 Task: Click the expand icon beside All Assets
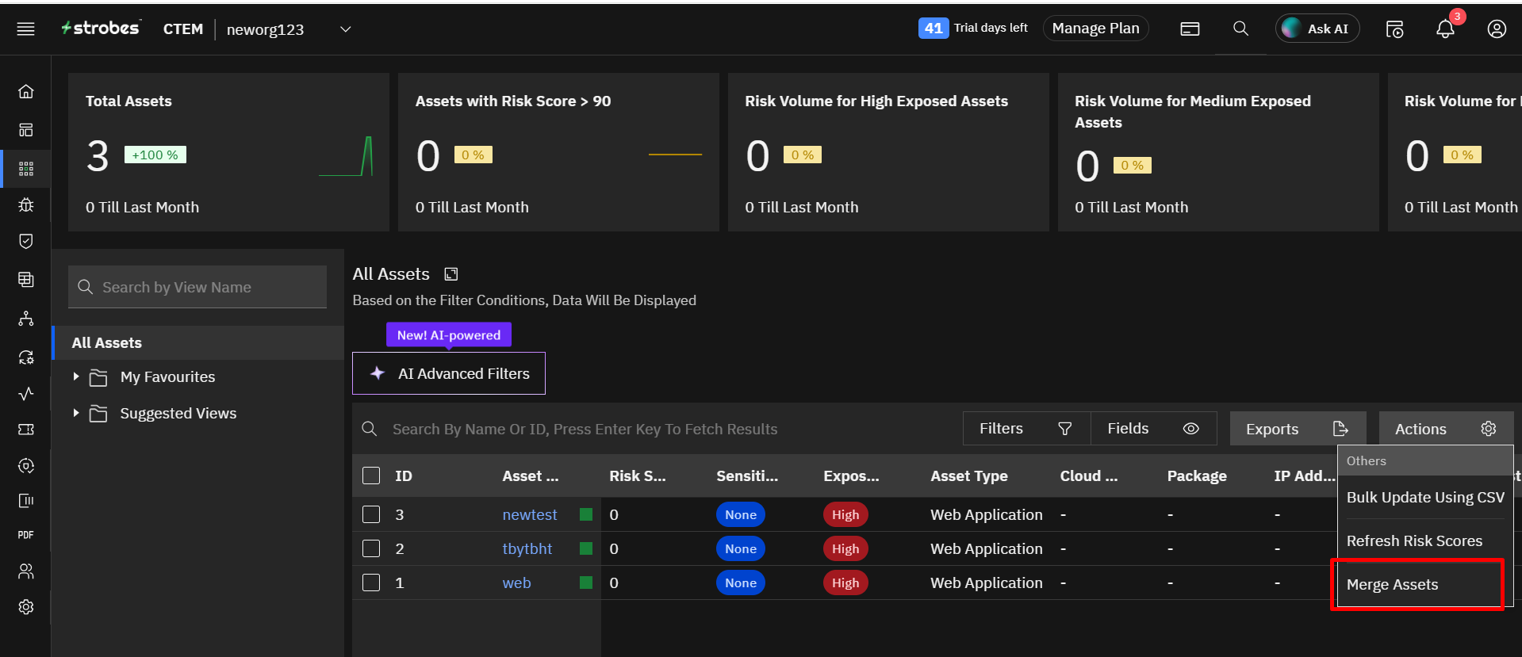tap(451, 274)
